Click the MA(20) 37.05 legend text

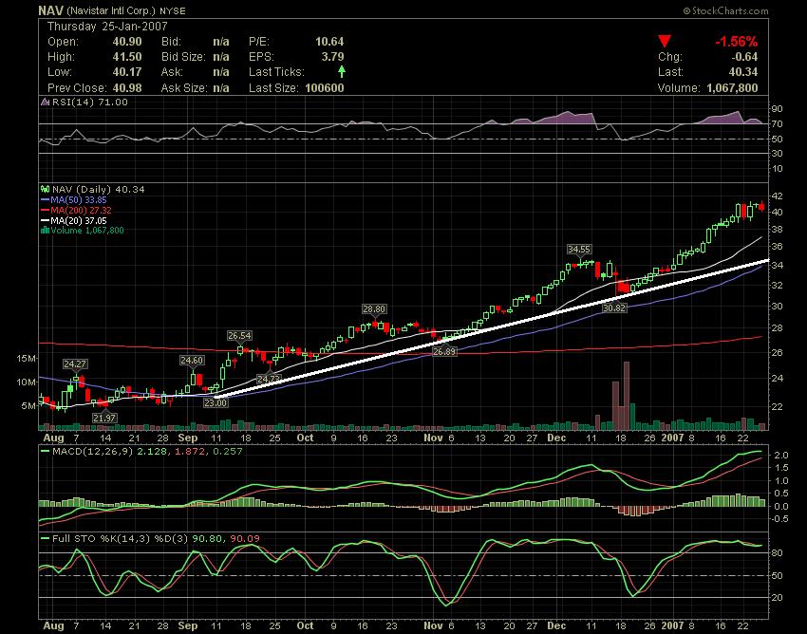(79, 221)
